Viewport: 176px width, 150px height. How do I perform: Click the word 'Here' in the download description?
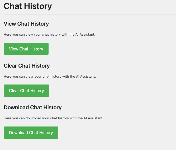pos(7,118)
